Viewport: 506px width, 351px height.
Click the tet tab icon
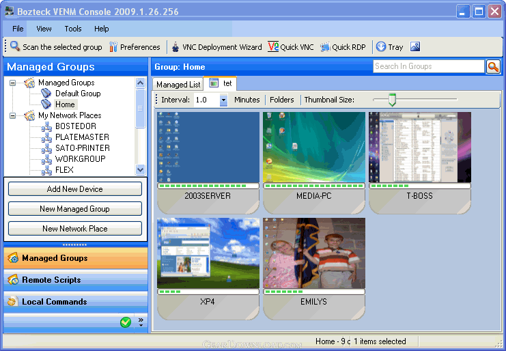click(214, 83)
